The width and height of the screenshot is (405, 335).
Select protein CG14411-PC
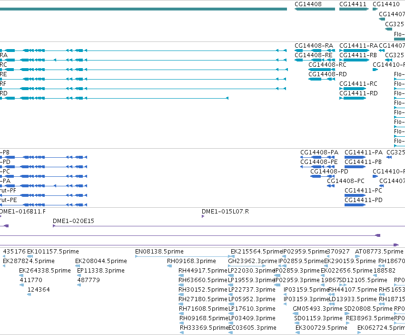tap(355, 195)
